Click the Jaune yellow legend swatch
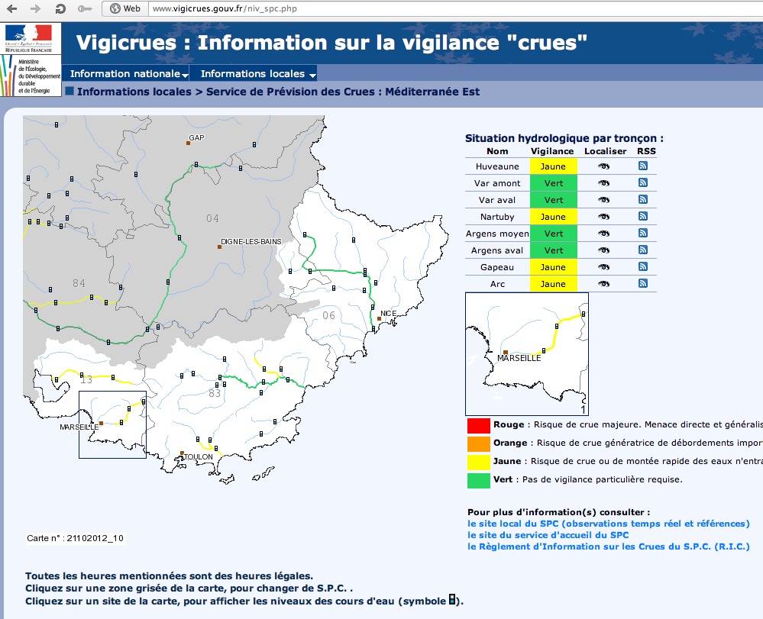The height and width of the screenshot is (619, 763). click(x=478, y=462)
